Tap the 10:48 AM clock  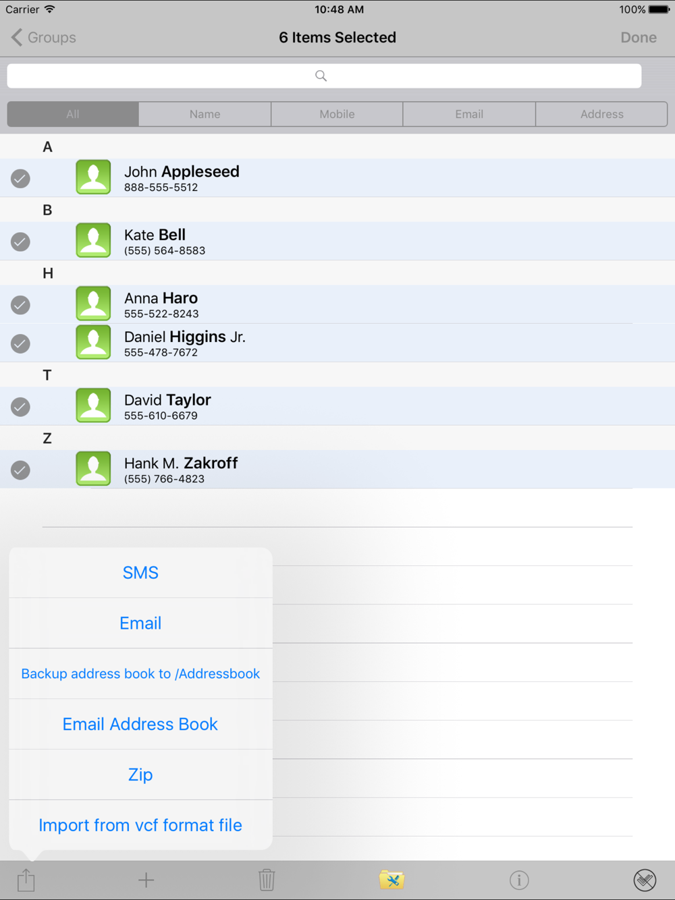[339, 9]
